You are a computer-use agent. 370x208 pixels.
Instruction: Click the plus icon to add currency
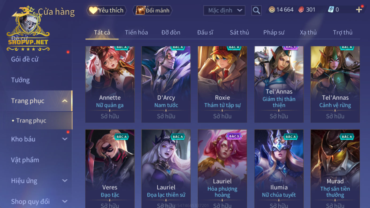point(359,10)
